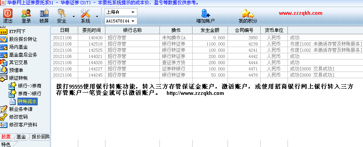363x147 pixels.
Task: Select row with contract number 4442
Action: 207,56
